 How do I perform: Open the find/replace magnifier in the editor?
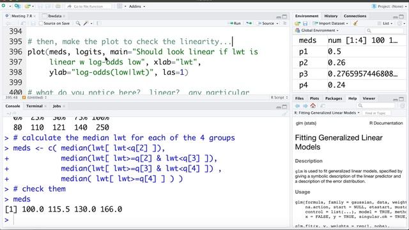(78, 23)
